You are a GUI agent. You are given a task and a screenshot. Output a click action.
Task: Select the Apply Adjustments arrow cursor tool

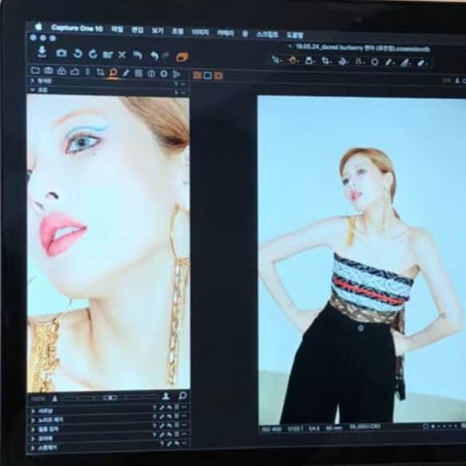(422, 62)
